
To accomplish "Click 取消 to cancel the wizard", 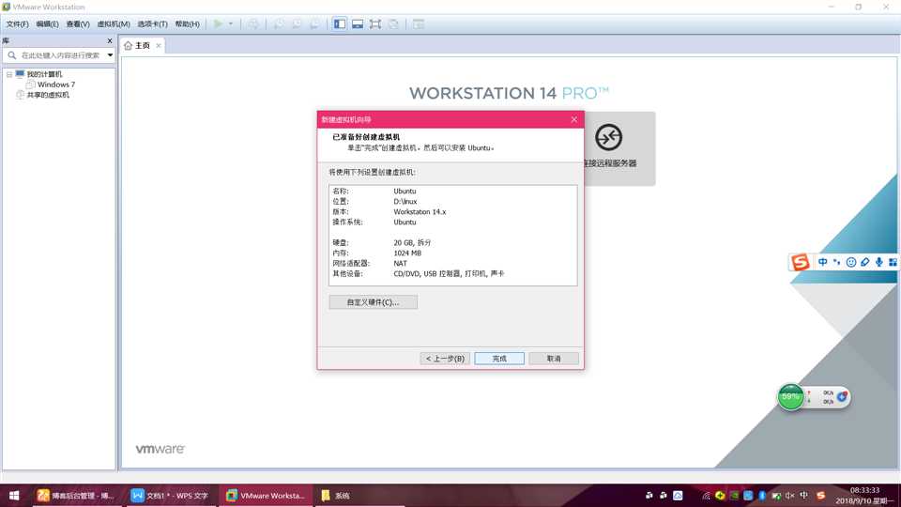I will click(554, 358).
